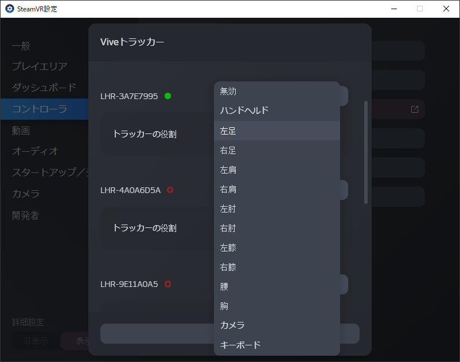Choose ハンドヘルド tracker role
Viewport: 460px width, 362px height.
tap(277, 111)
